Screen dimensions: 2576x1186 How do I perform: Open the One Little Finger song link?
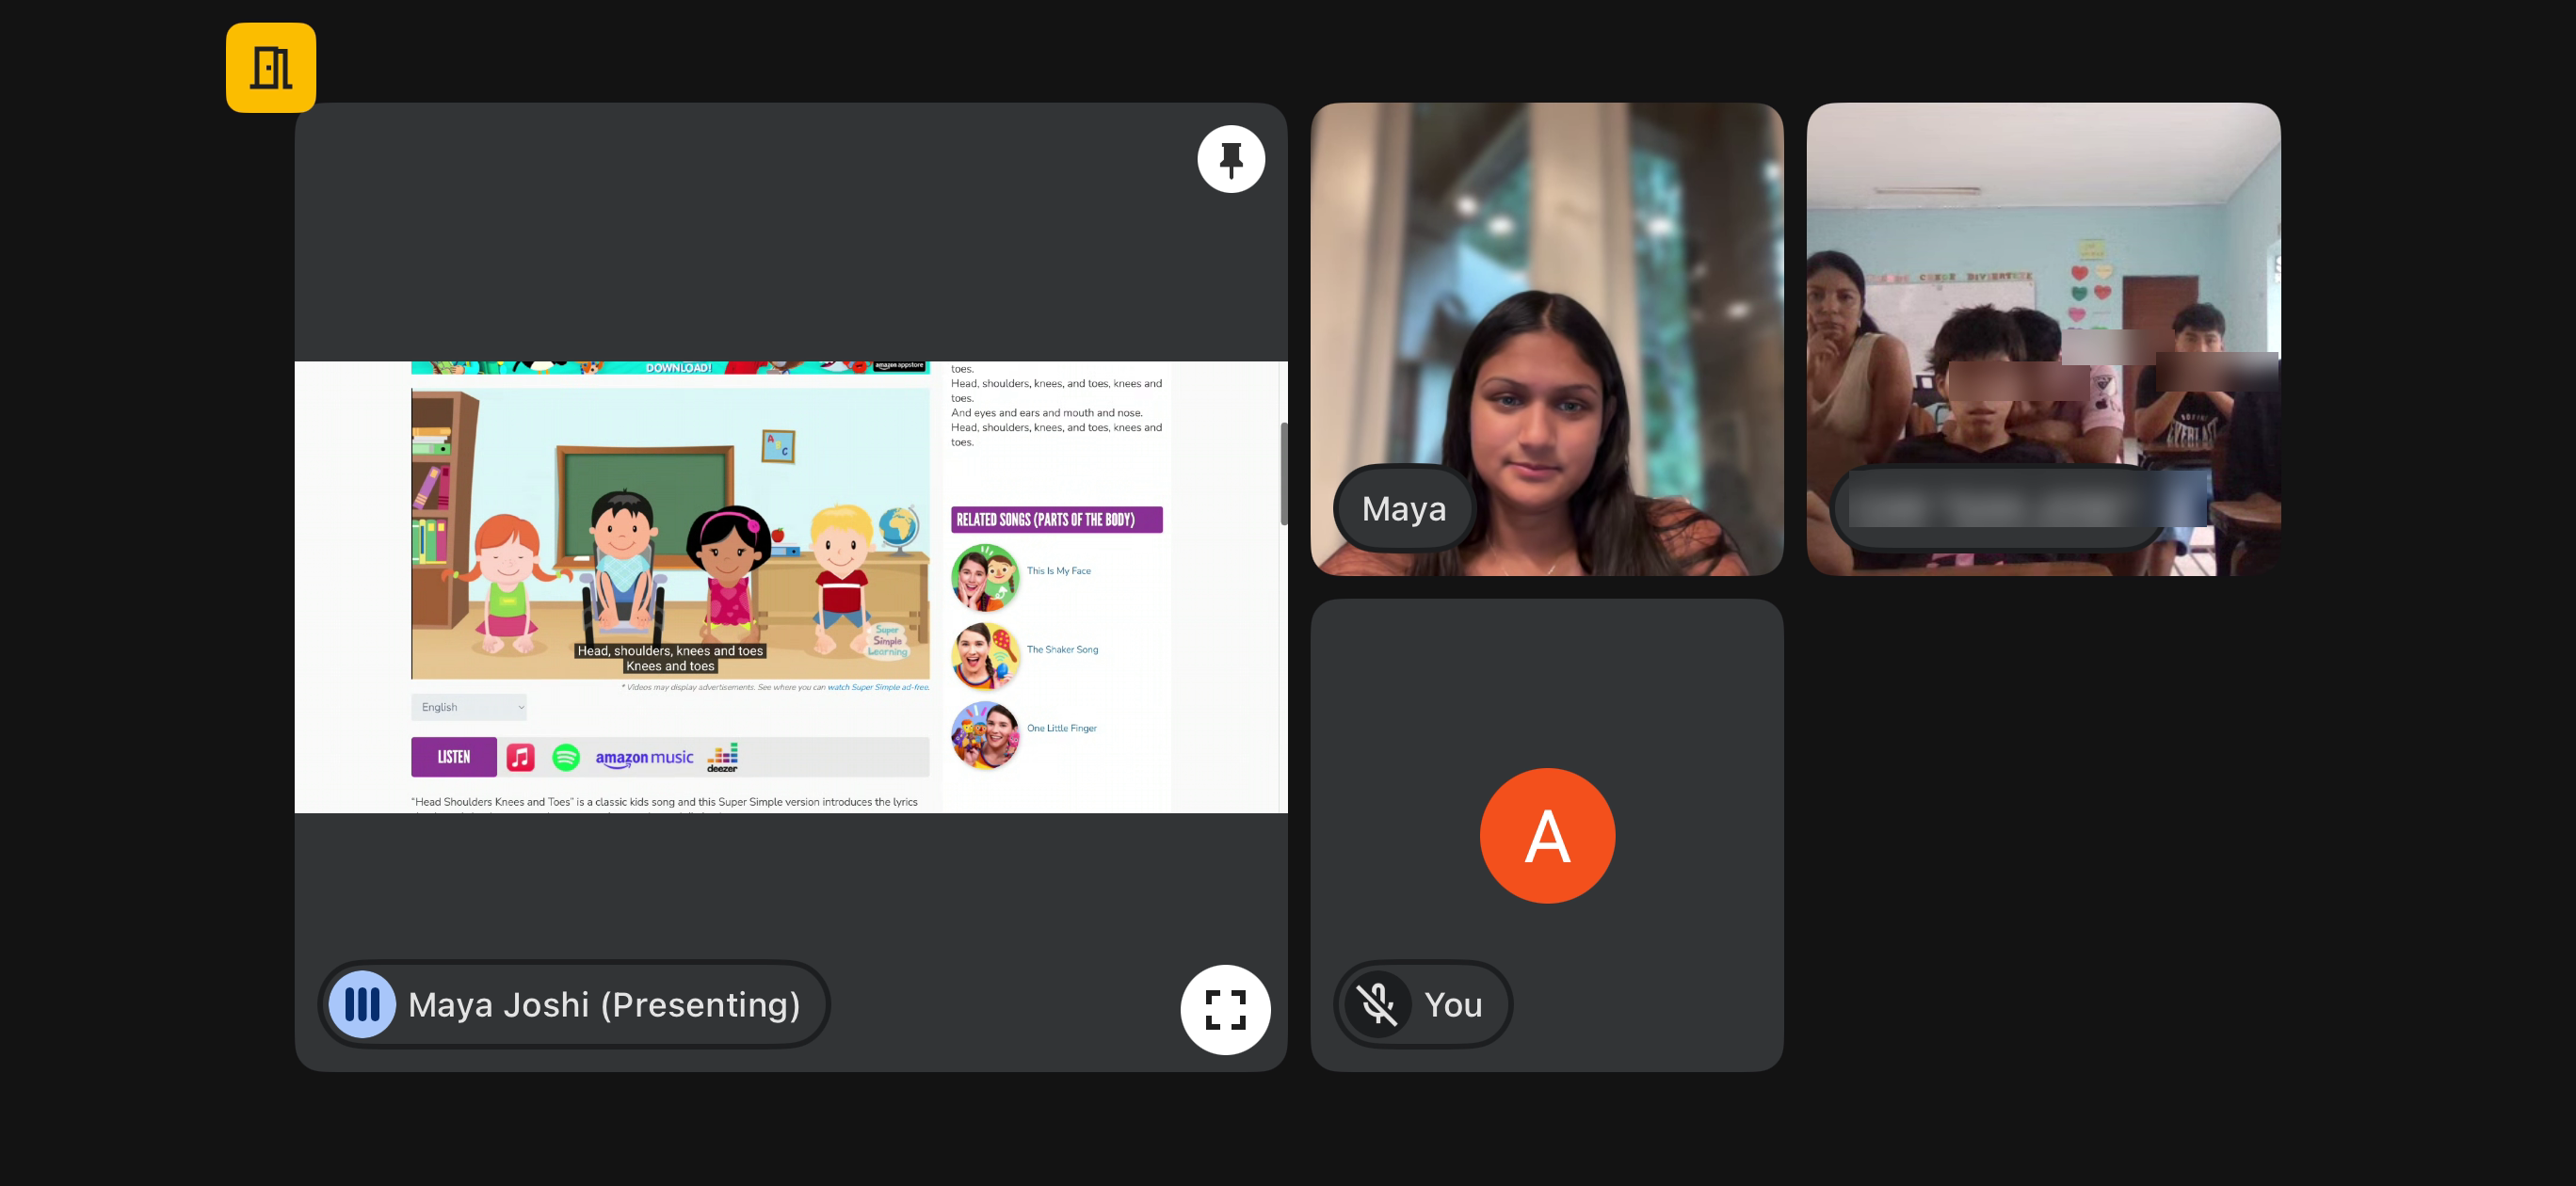[1061, 728]
